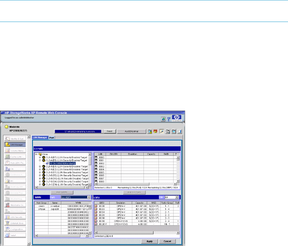288x246 pixels.
Task: Open the Universal Replicator sidebar button
Action: [15, 193]
